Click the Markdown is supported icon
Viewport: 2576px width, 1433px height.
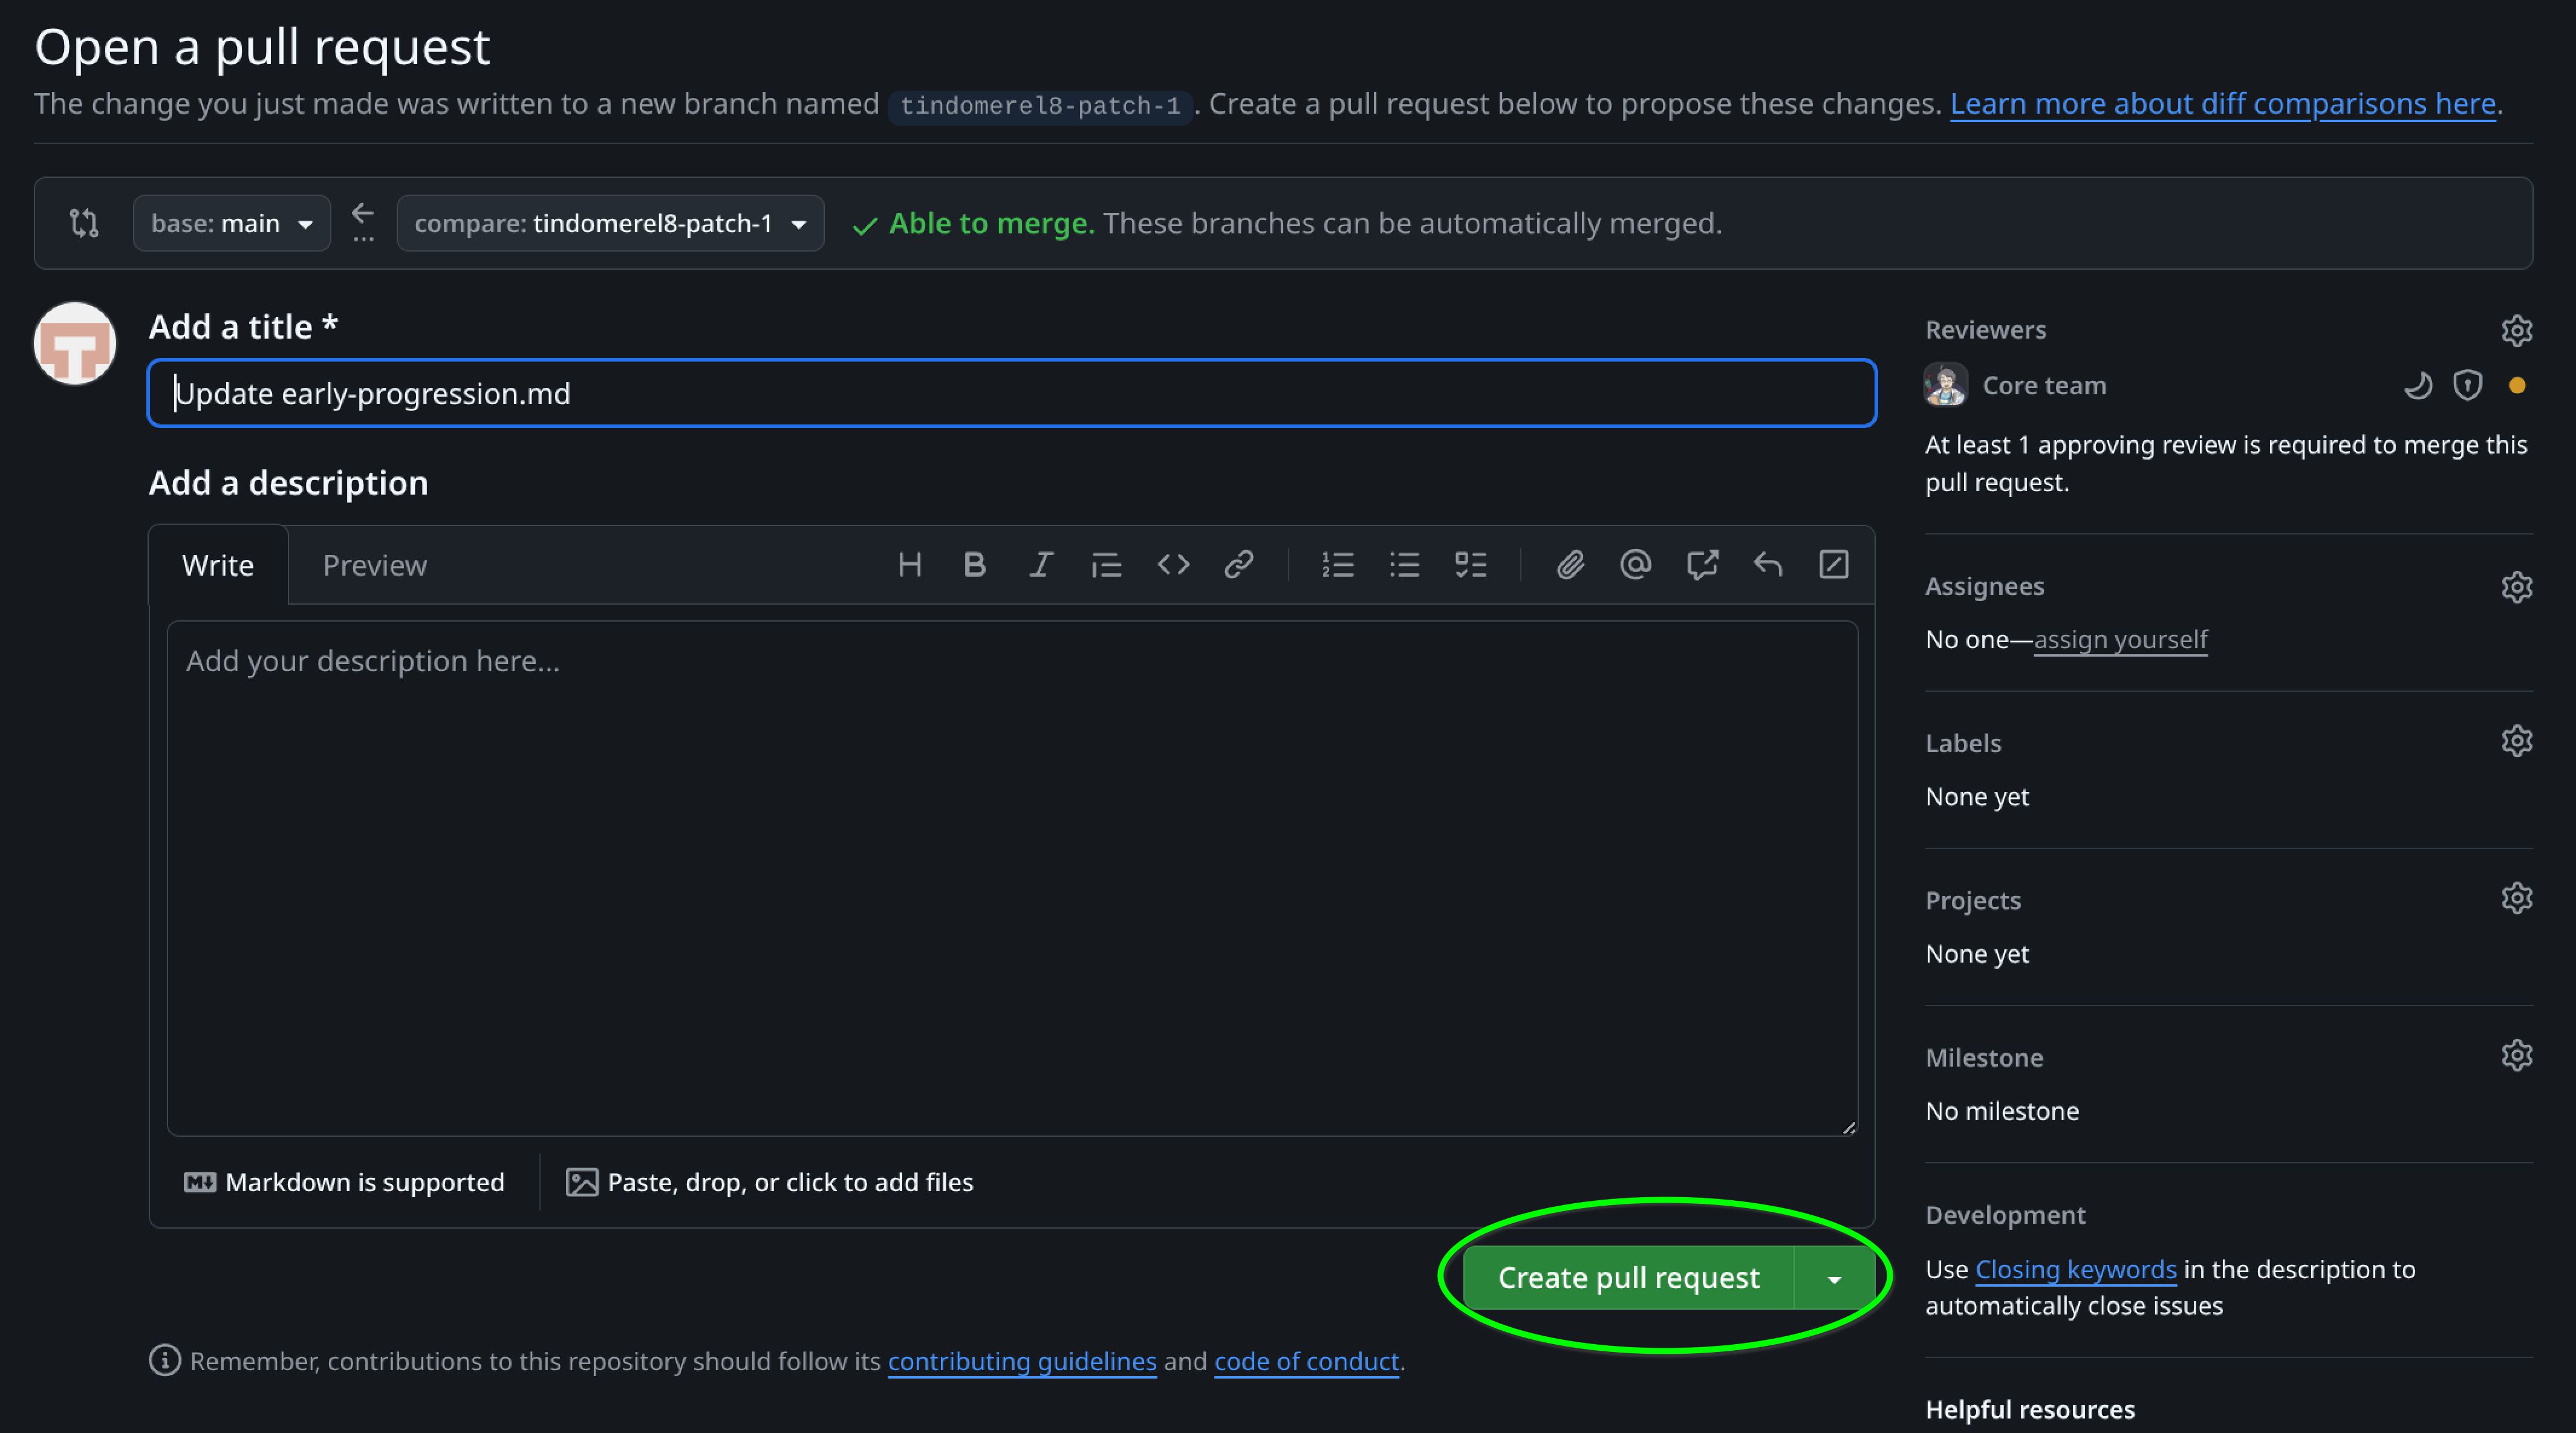pyautogui.click(x=199, y=1182)
